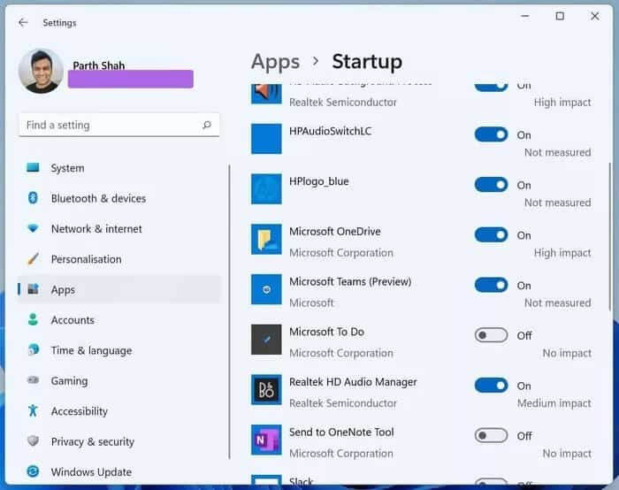This screenshot has height=490, width=619.
Task: Click the Medium impact label
Action: [x=554, y=403]
